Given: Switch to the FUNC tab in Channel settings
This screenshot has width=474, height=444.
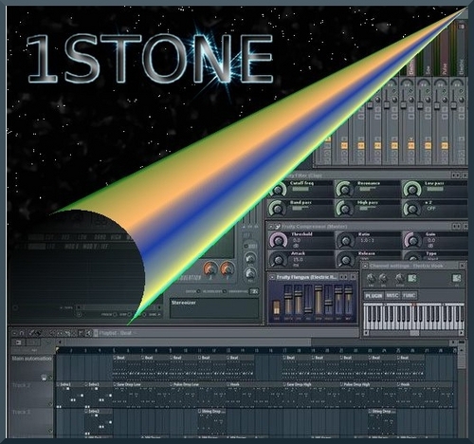Looking at the screenshot, I should pyautogui.click(x=410, y=295).
